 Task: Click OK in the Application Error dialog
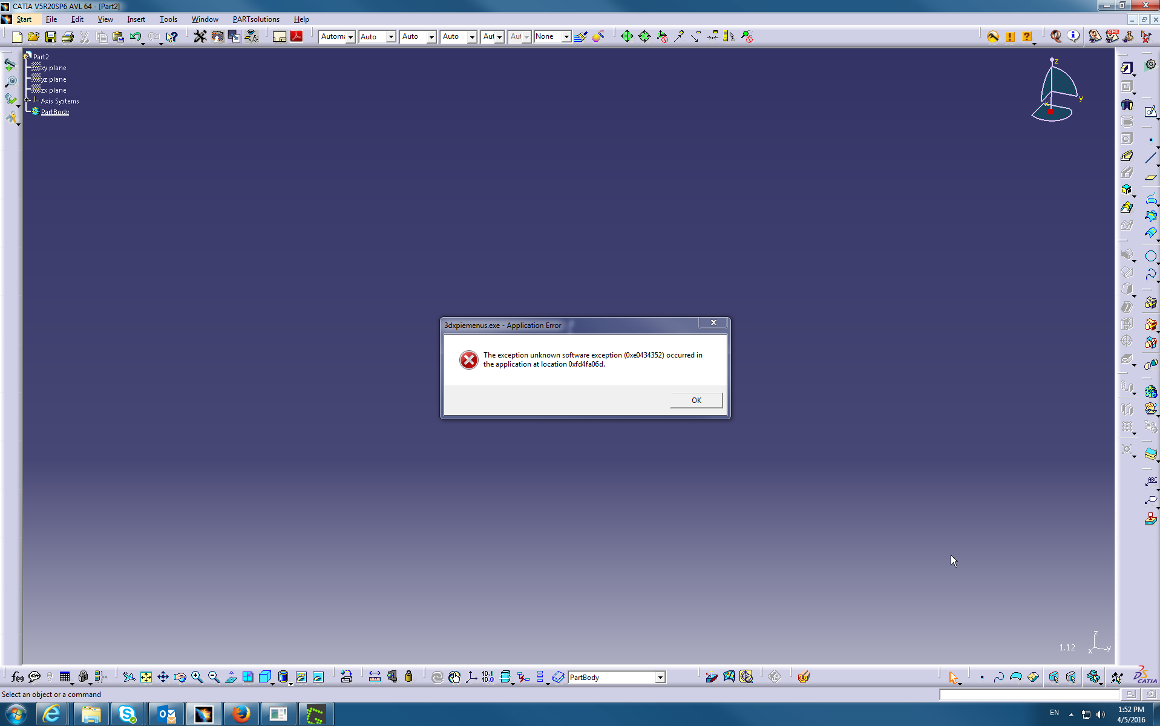696,400
